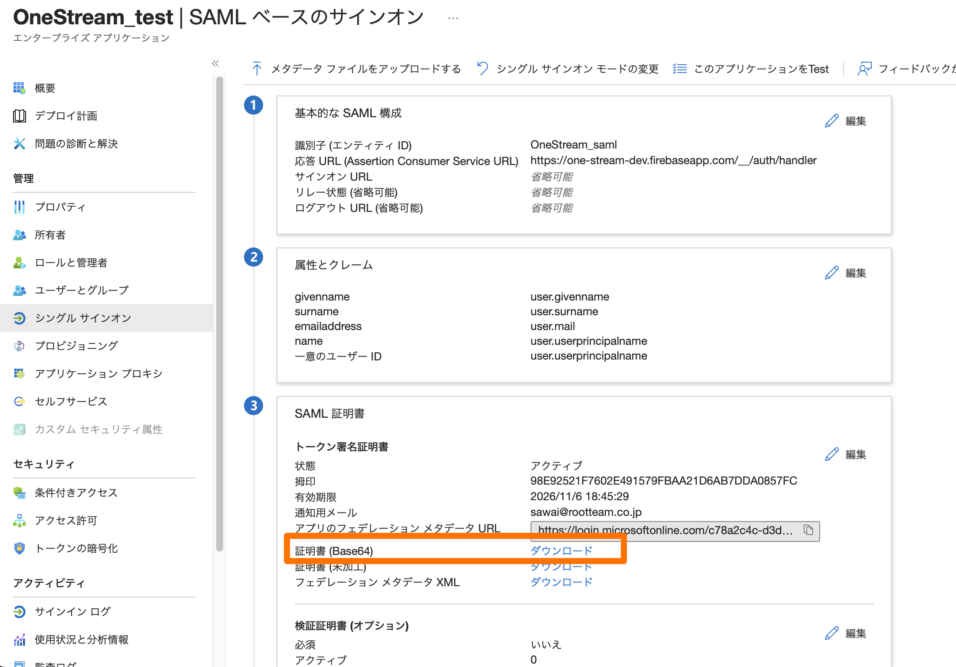Open the 概要 menu item
The image size is (956, 667).
coord(45,88)
